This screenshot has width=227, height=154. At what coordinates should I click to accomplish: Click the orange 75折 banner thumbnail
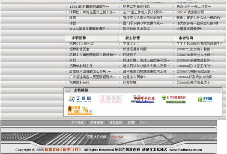(x=80, y=110)
